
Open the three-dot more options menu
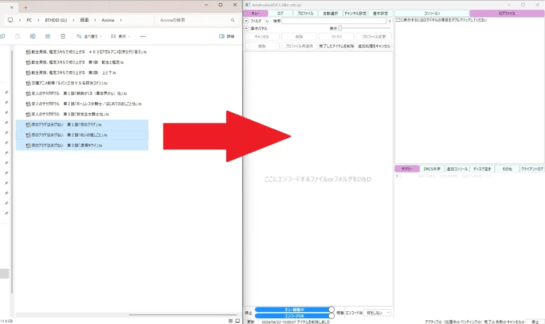click(x=143, y=36)
